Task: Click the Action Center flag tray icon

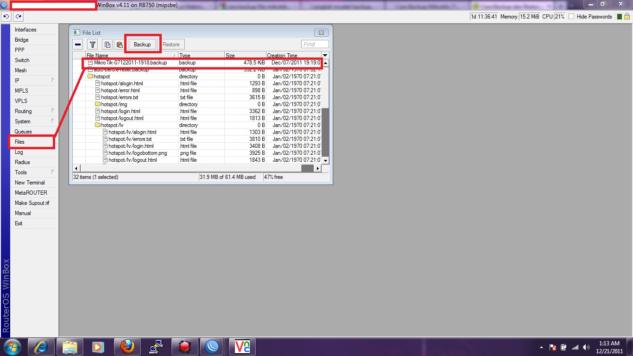Action: point(552,347)
